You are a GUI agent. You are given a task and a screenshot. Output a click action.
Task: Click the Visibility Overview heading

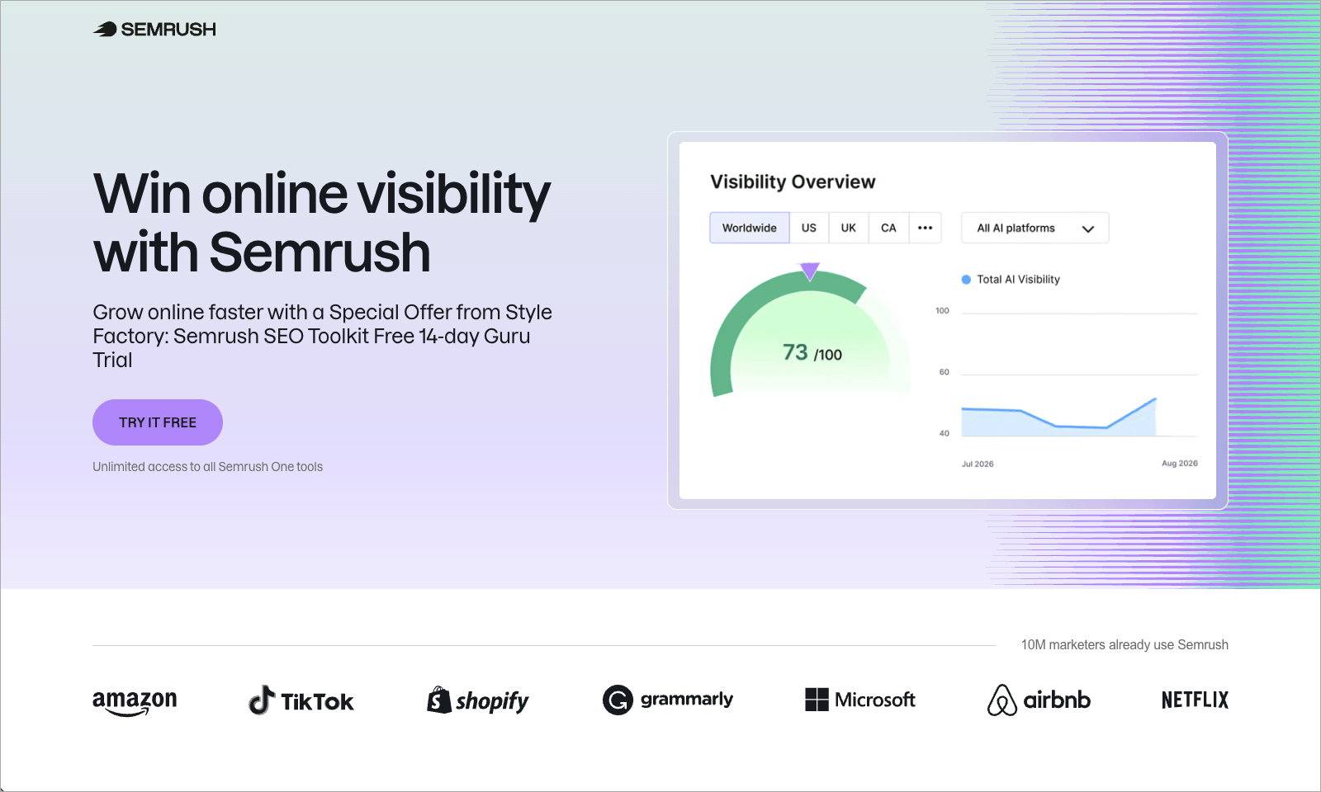coord(793,181)
